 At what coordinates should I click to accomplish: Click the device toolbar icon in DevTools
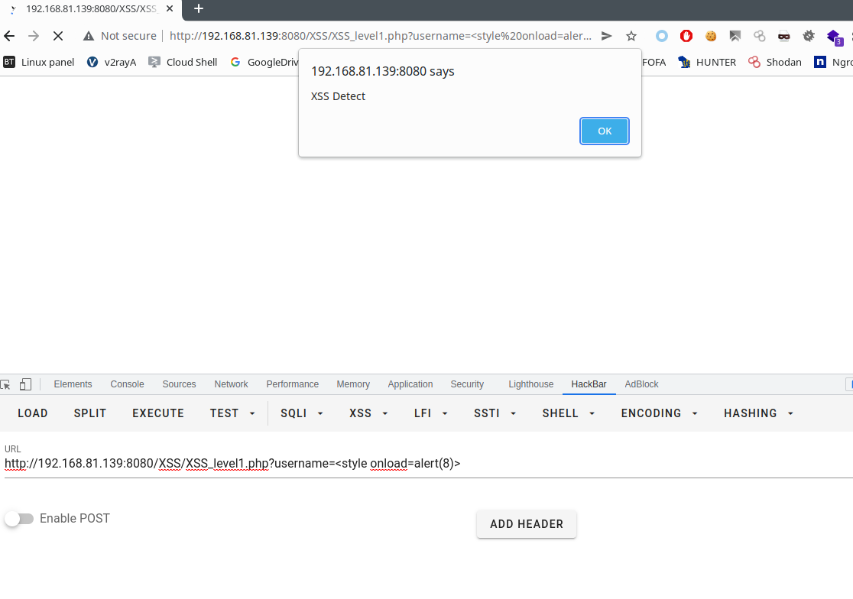click(27, 384)
